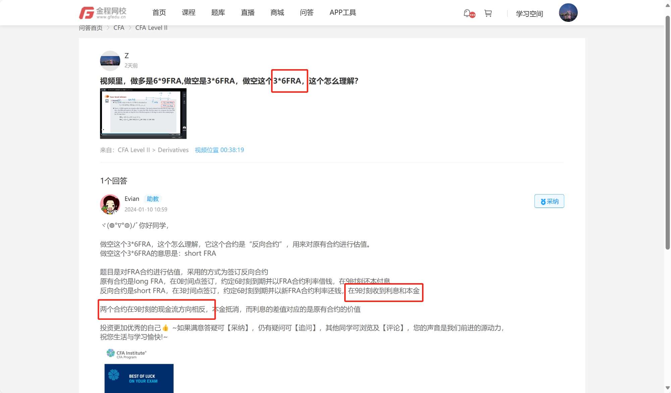Image resolution: width=671 pixels, height=393 pixels.
Task: Select 直播 in the top menu
Action: click(x=248, y=12)
